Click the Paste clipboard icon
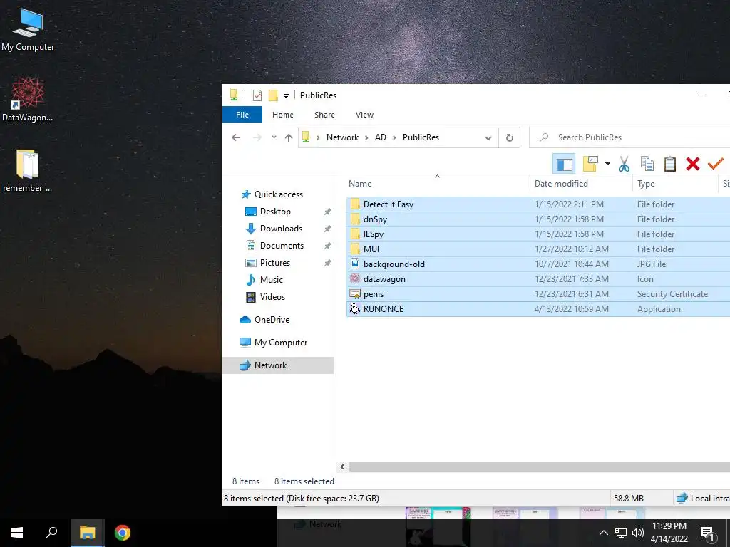Image resolution: width=730 pixels, height=547 pixels. click(669, 164)
